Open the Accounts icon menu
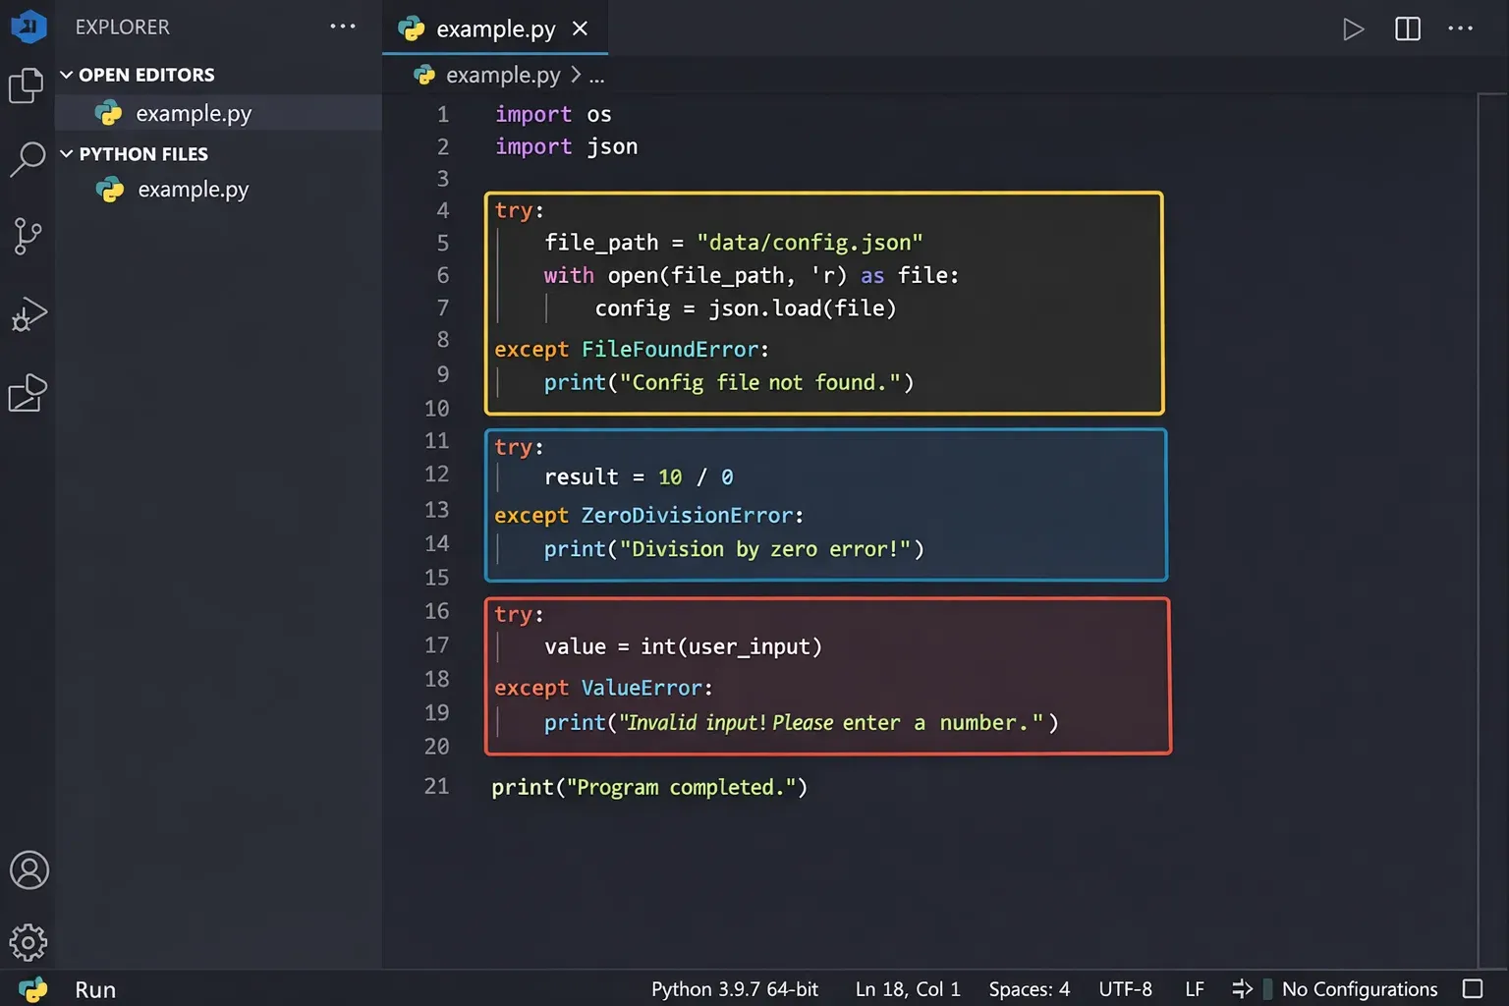The height and width of the screenshot is (1006, 1509). pyautogui.click(x=28, y=870)
